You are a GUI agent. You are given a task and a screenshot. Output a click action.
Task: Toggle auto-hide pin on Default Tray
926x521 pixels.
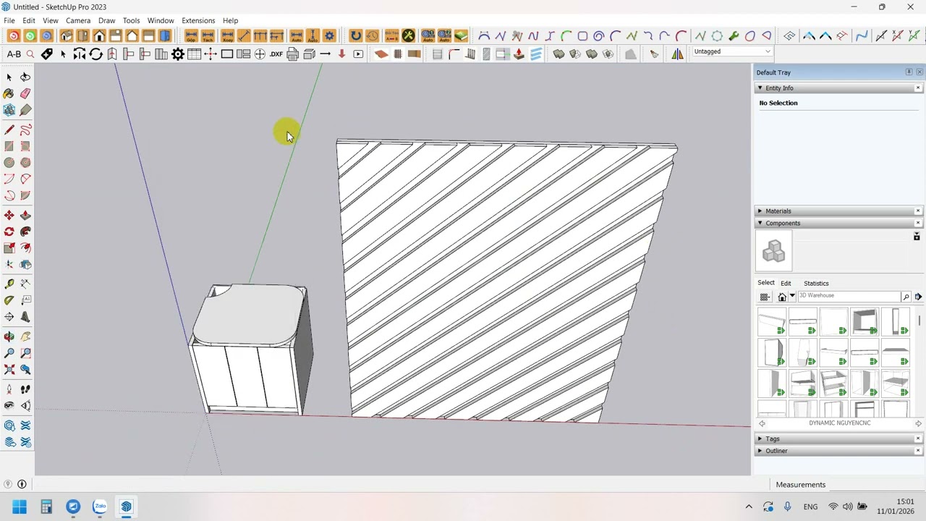pos(909,72)
